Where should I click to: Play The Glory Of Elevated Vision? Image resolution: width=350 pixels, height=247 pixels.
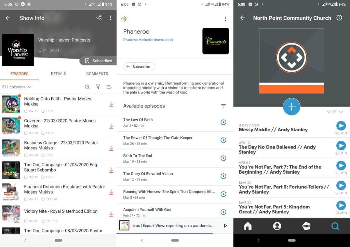[223, 176]
